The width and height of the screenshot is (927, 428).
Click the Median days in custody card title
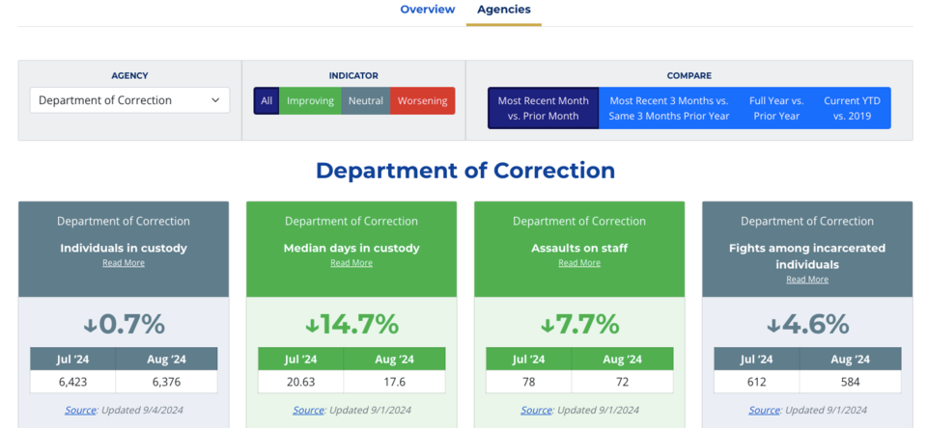351,248
